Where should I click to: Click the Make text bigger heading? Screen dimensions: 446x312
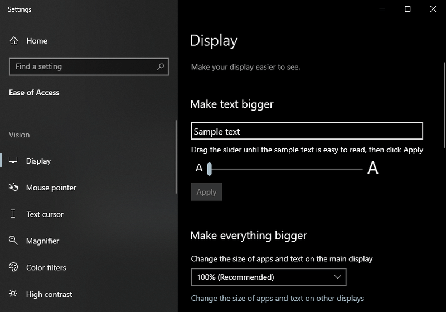pyautogui.click(x=232, y=104)
